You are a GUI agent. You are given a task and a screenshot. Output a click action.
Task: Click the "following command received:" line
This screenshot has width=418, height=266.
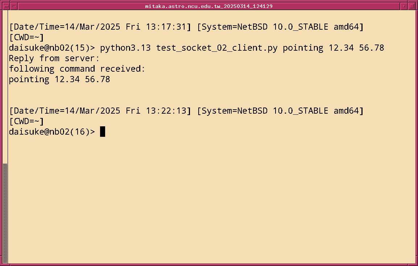point(77,69)
